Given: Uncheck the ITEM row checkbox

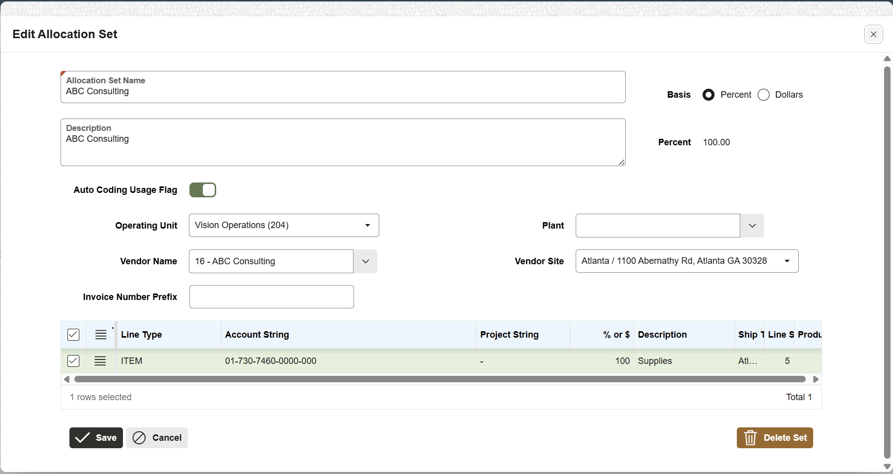Looking at the screenshot, I should (x=73, y=361).
